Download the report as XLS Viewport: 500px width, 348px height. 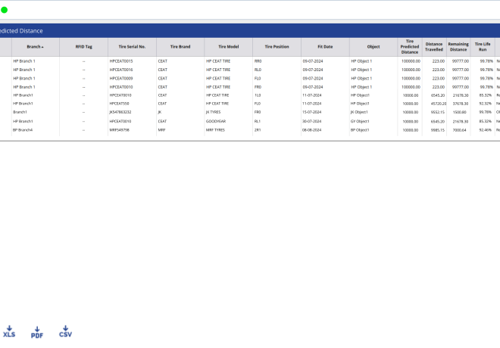pyautogui.click(x=9, y=331)
